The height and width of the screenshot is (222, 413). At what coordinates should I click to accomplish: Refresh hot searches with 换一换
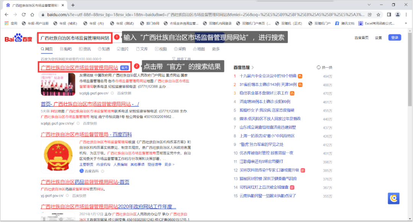click(x=325, y=68)
